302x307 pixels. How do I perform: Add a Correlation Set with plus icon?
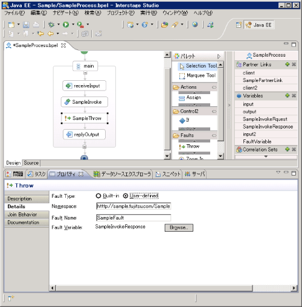(288, 149)
